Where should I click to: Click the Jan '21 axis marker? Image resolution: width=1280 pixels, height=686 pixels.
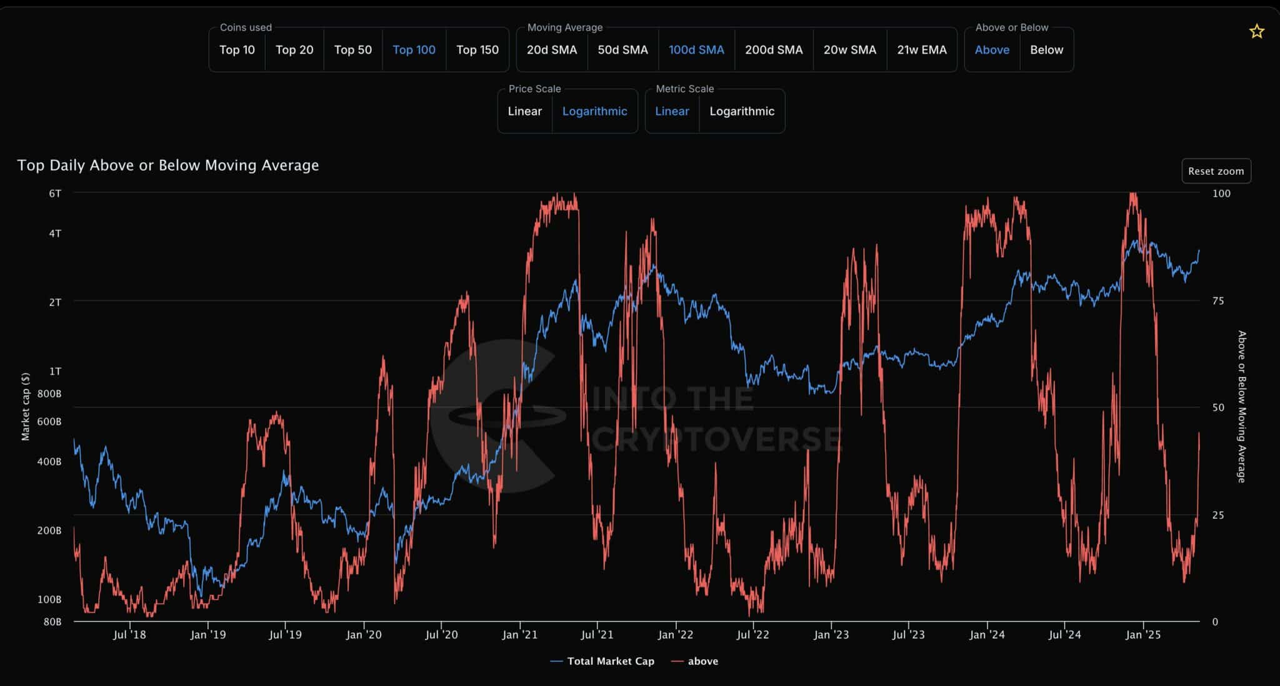pyautogui.click(x=519, y=635)
